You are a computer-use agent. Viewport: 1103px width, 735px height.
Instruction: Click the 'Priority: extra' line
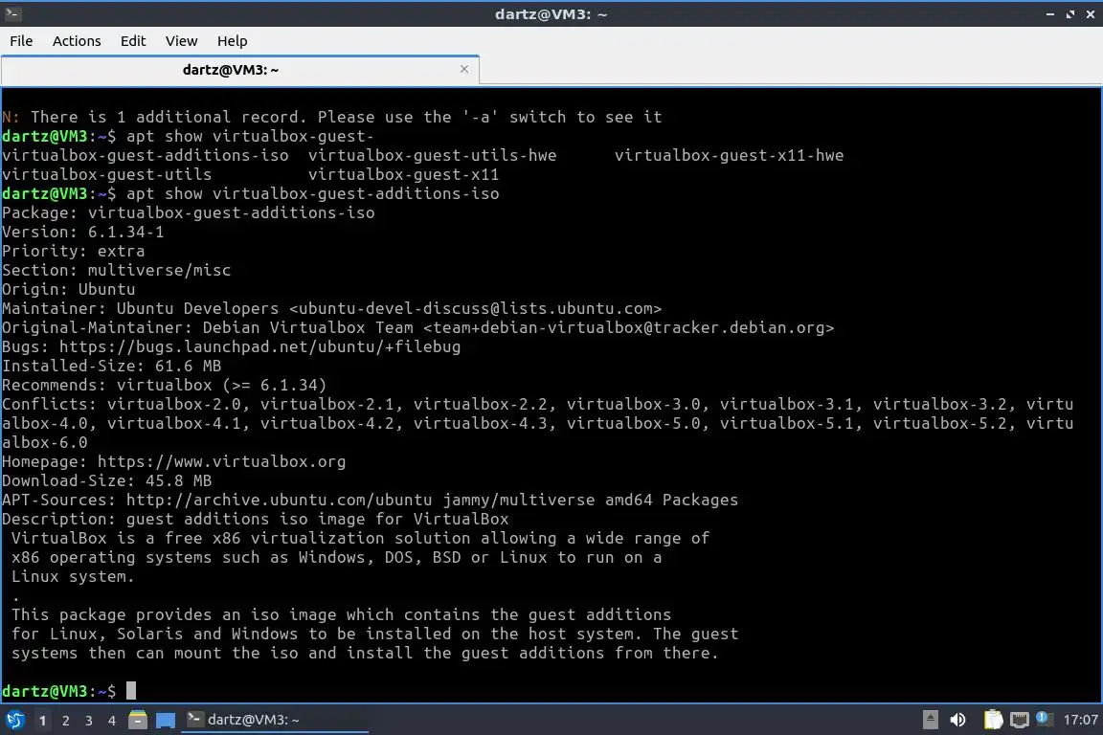[73, 251]
